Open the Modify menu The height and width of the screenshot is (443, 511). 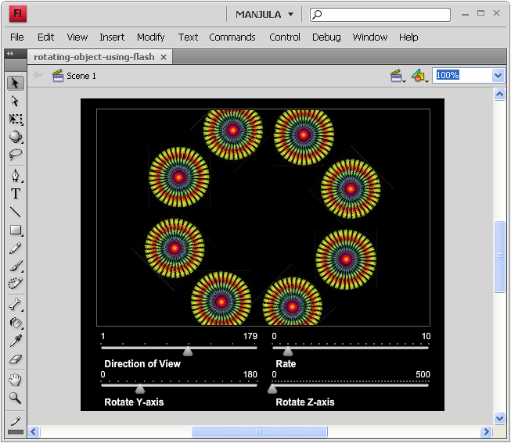coord(150,37)
